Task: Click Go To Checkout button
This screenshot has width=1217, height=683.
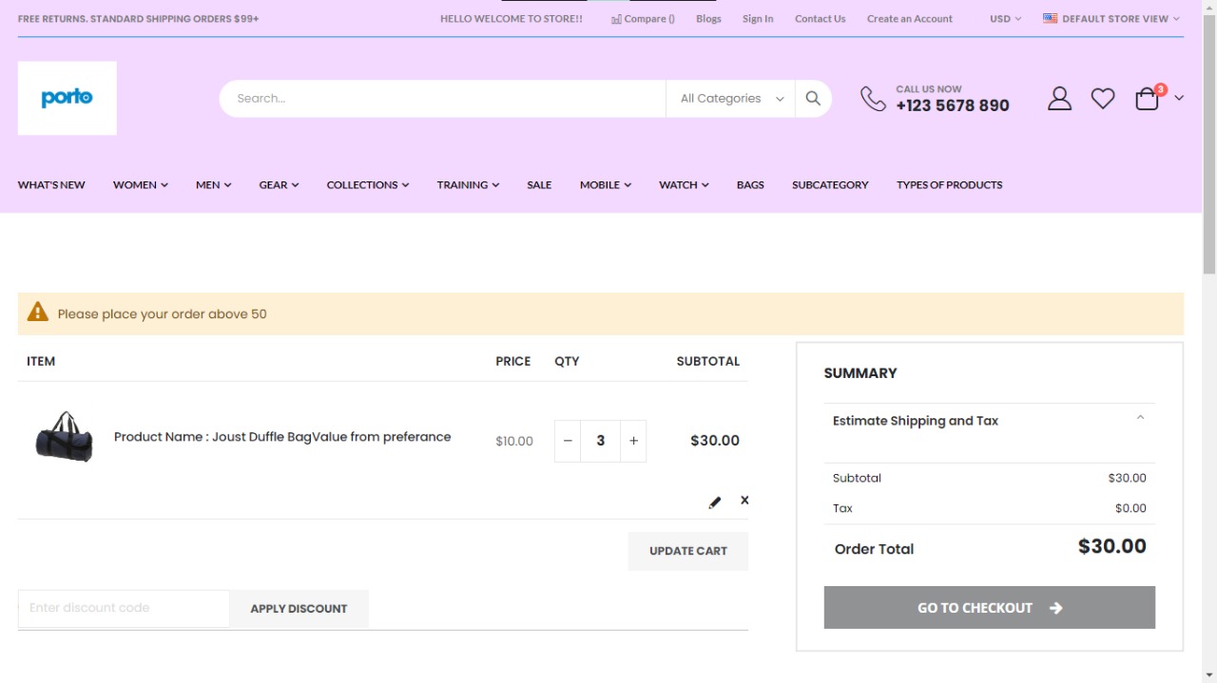Action: click(989, 608)
